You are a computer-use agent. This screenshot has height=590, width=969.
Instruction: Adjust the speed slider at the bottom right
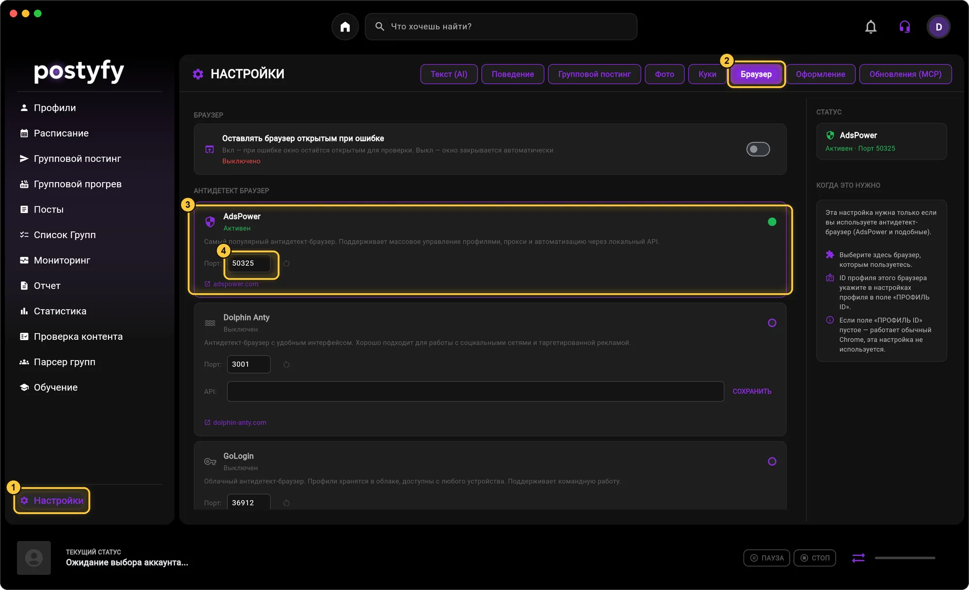pos(905,558)
